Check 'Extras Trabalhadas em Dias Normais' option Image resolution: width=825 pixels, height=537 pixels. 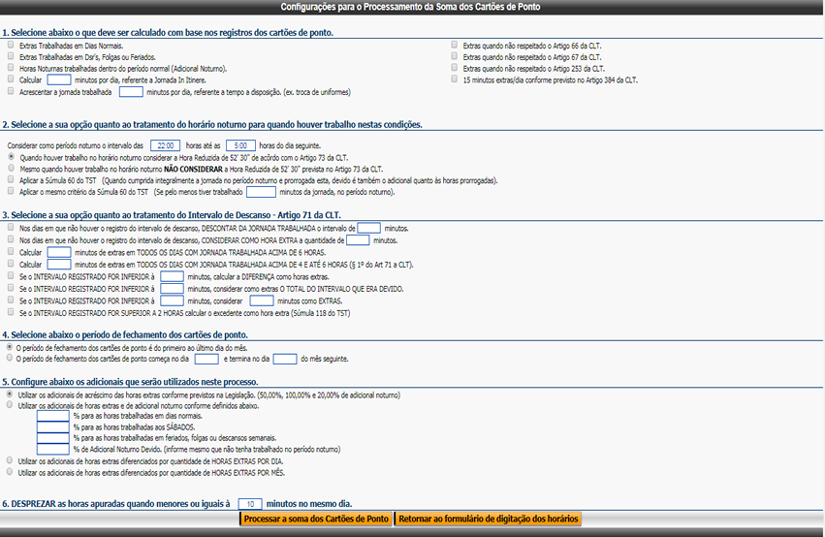click(x=11, y=45)
